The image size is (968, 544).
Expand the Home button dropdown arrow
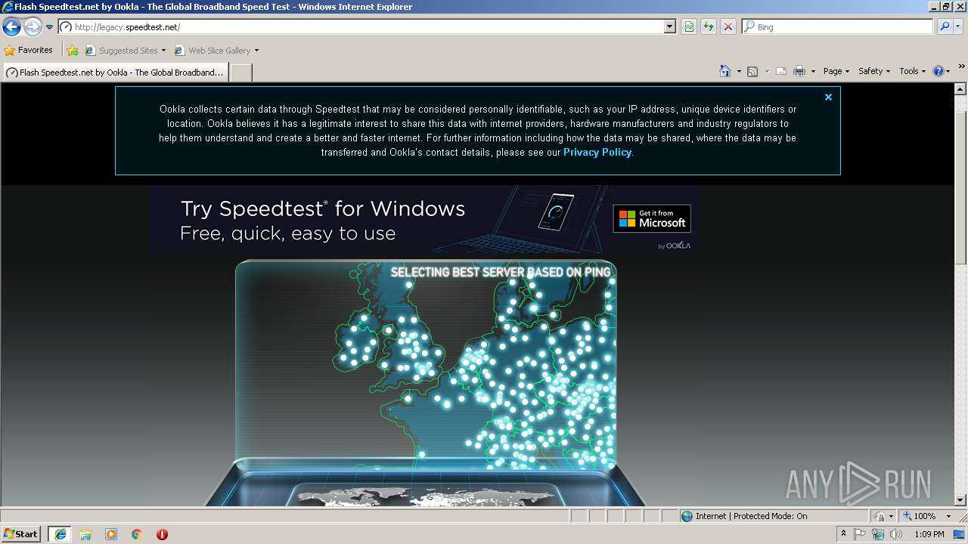(739, 71)
